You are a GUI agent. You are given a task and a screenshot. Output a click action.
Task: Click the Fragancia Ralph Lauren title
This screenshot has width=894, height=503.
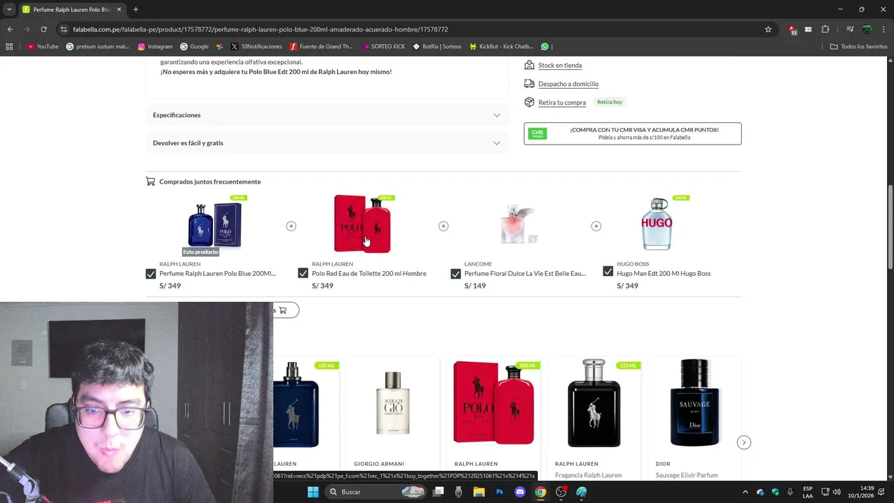[588, 475]
